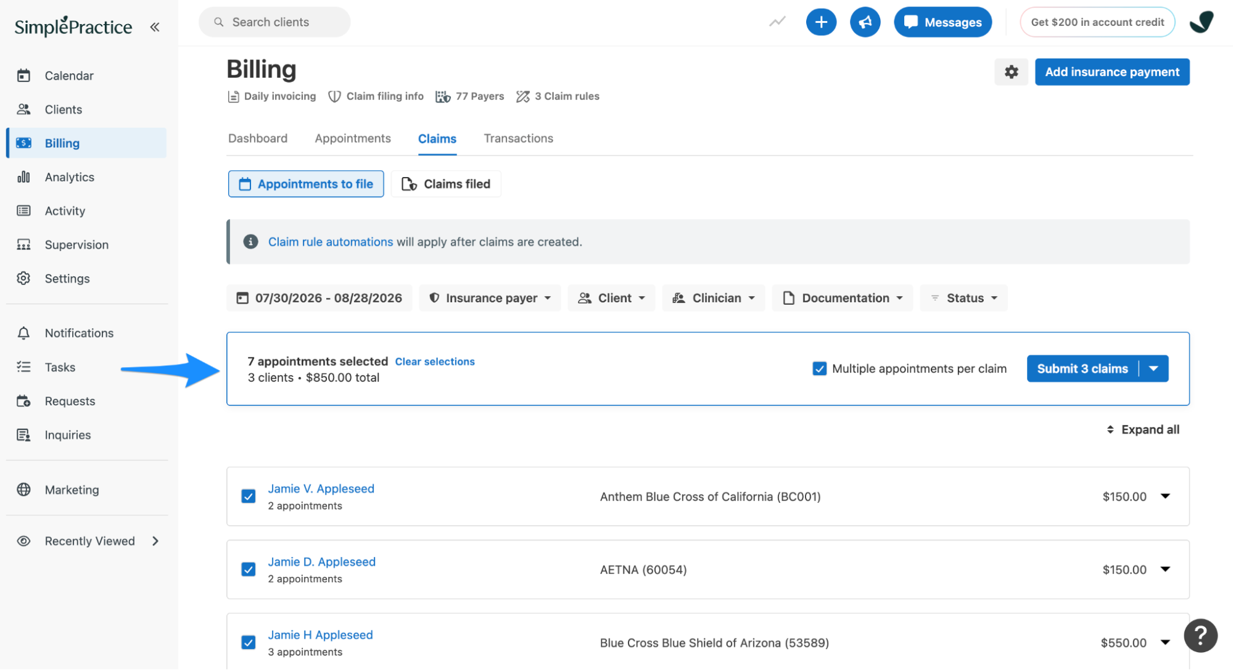
Task: Click the blue plus create button
Action: pyautogui.click(x=821, y=22)
